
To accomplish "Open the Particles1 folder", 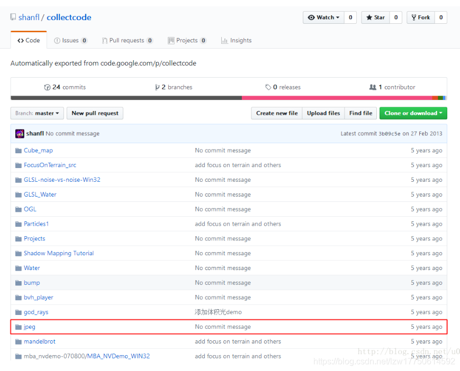I will coord(37,224).
